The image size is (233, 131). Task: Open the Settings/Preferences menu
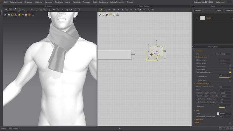(x=117, y=2)
